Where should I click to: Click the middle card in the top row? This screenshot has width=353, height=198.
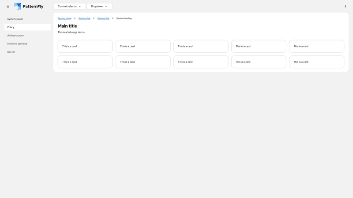[201, 46]
